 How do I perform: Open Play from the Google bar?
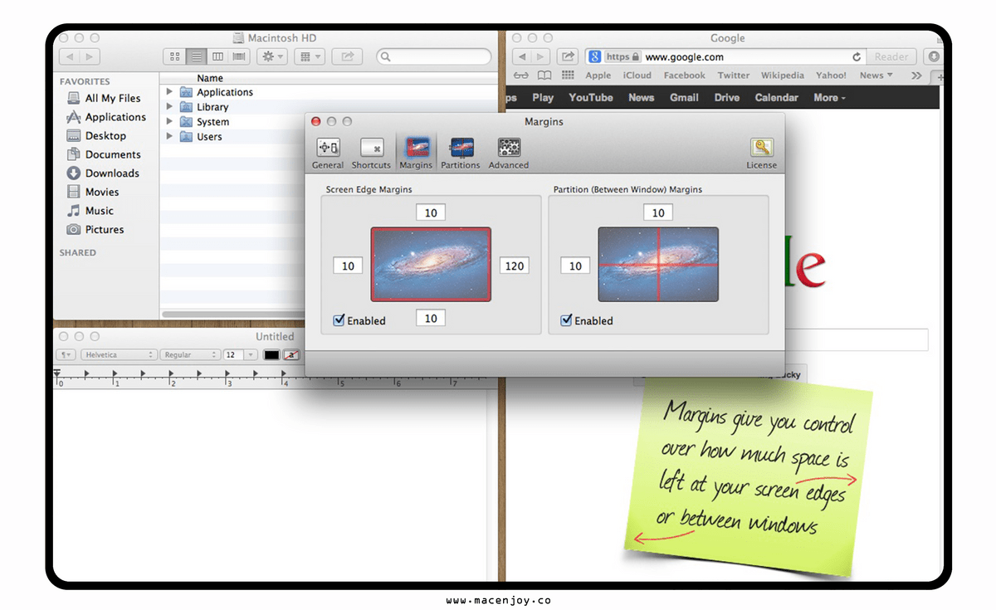pos(543,97)
